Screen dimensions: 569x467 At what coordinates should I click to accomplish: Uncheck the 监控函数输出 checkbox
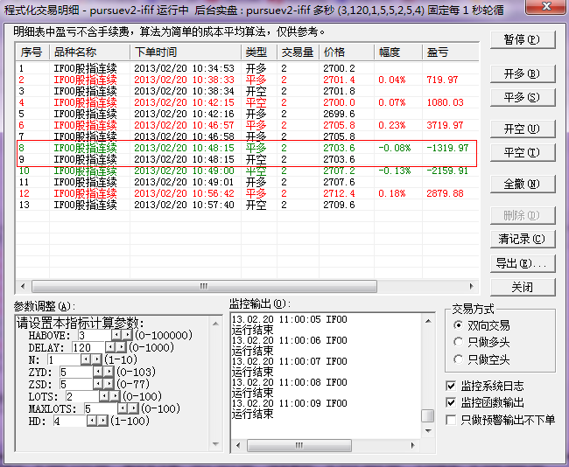[x=451, y=402]
